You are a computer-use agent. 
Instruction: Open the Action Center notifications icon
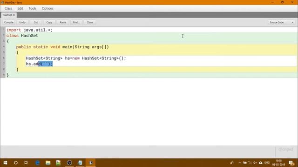point(291,163)
